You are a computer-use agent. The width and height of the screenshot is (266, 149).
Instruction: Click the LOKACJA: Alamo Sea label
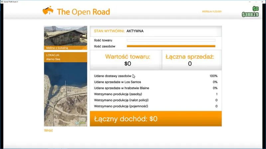[x=66, y=57]
